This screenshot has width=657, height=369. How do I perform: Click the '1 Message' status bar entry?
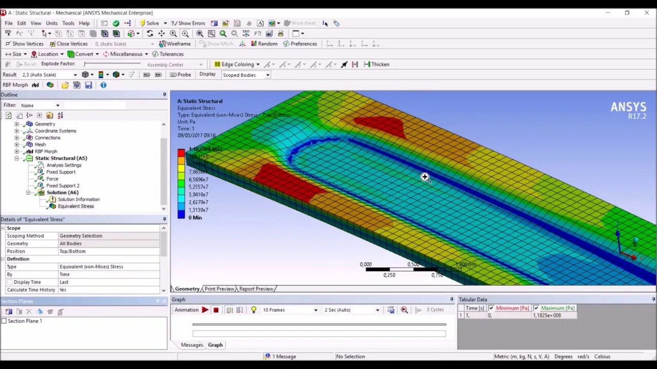pos(280,356)
